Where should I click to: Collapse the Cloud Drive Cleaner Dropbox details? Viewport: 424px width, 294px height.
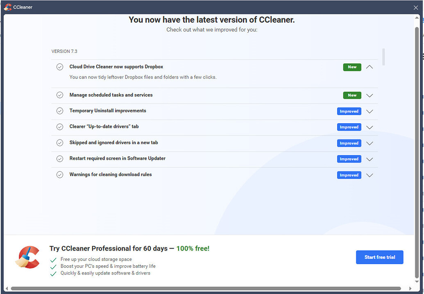(369, 67)
